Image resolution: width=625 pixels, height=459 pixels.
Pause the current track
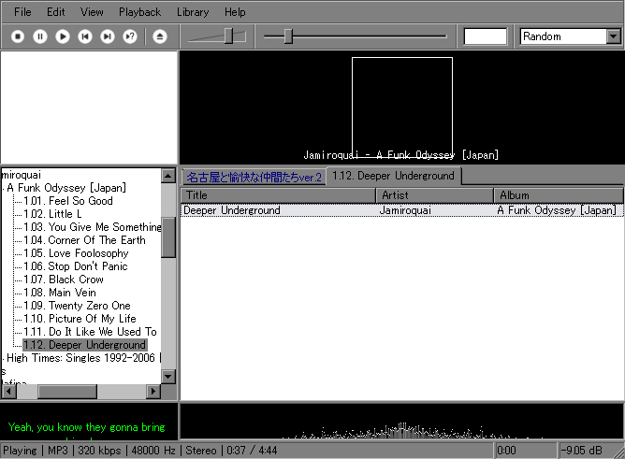40,36
